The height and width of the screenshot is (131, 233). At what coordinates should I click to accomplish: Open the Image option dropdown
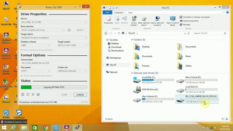coord(54,38)
